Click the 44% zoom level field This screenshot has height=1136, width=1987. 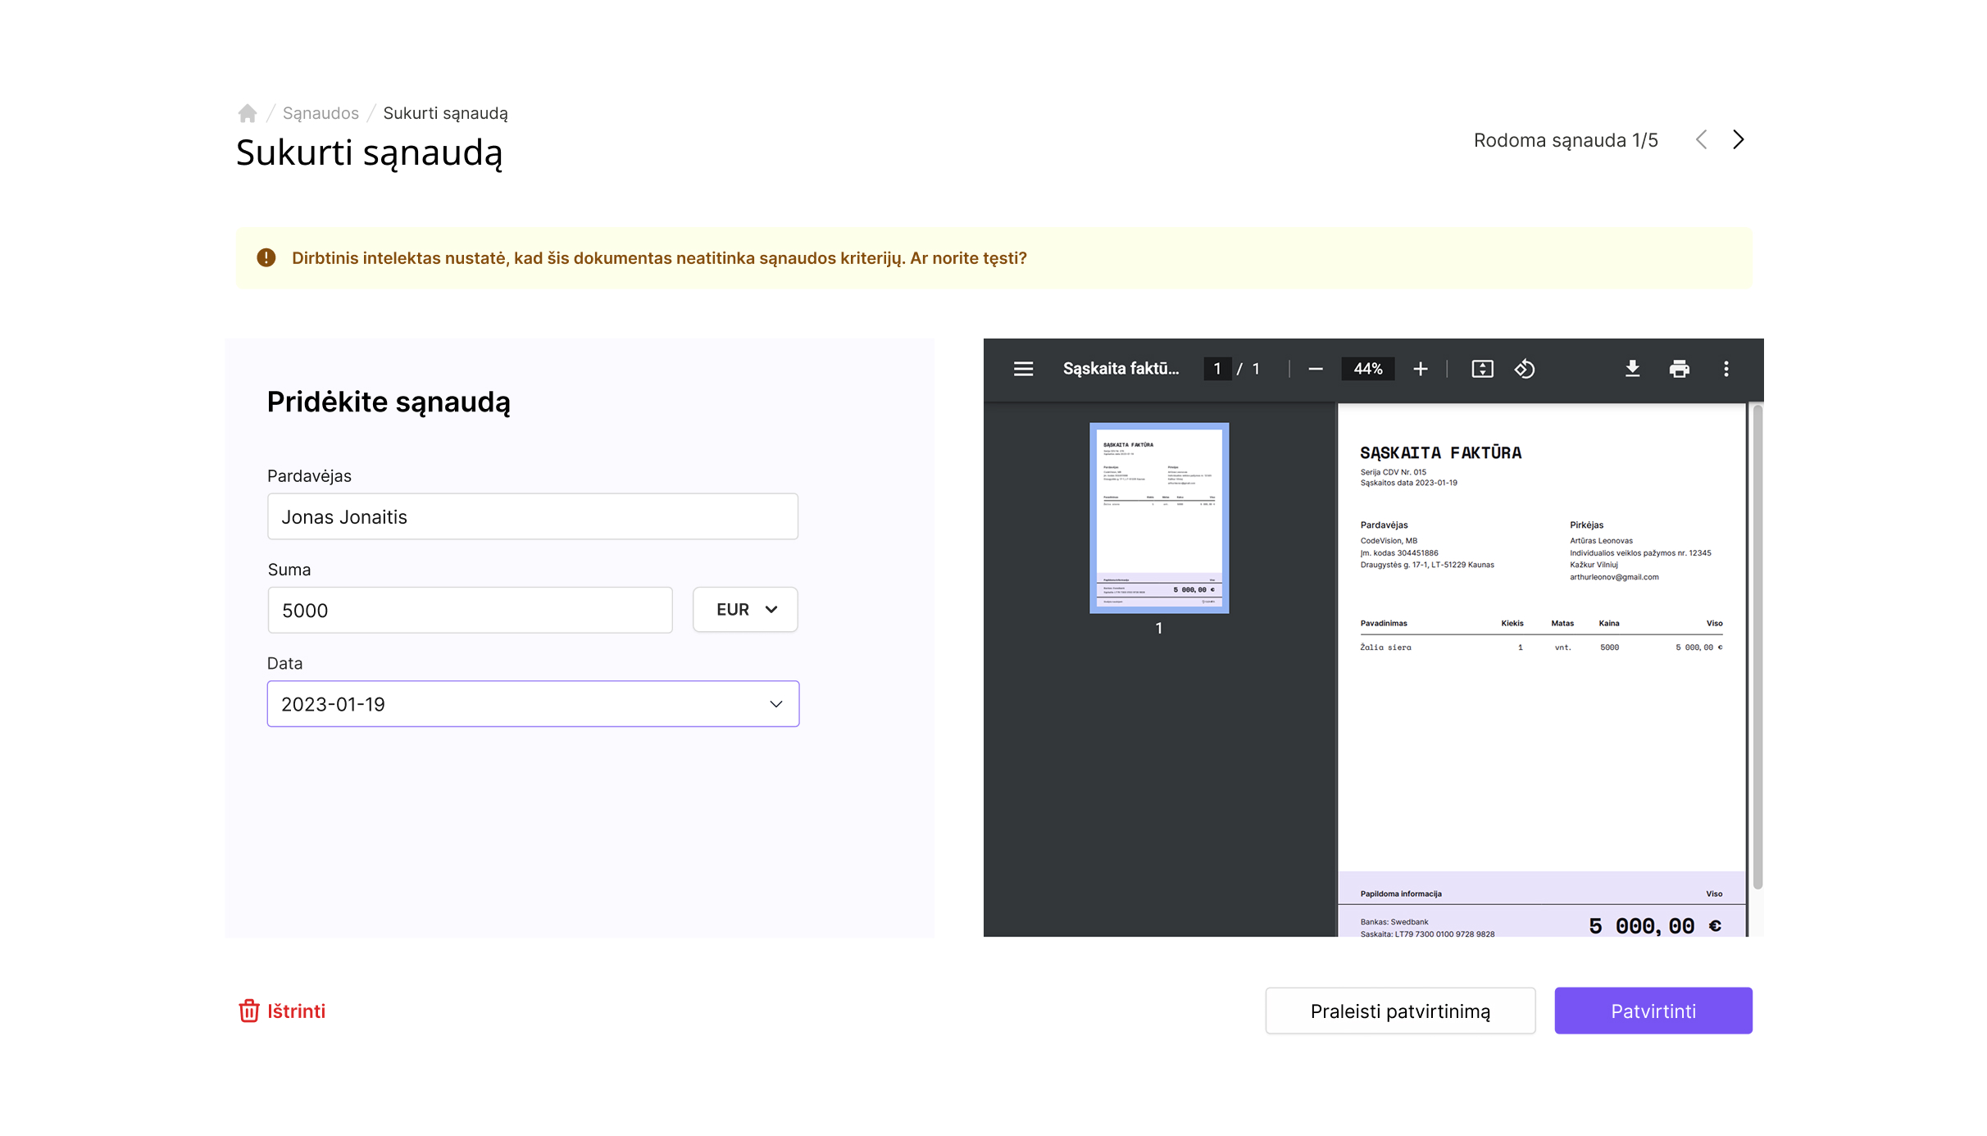[x=1368, y=369]
